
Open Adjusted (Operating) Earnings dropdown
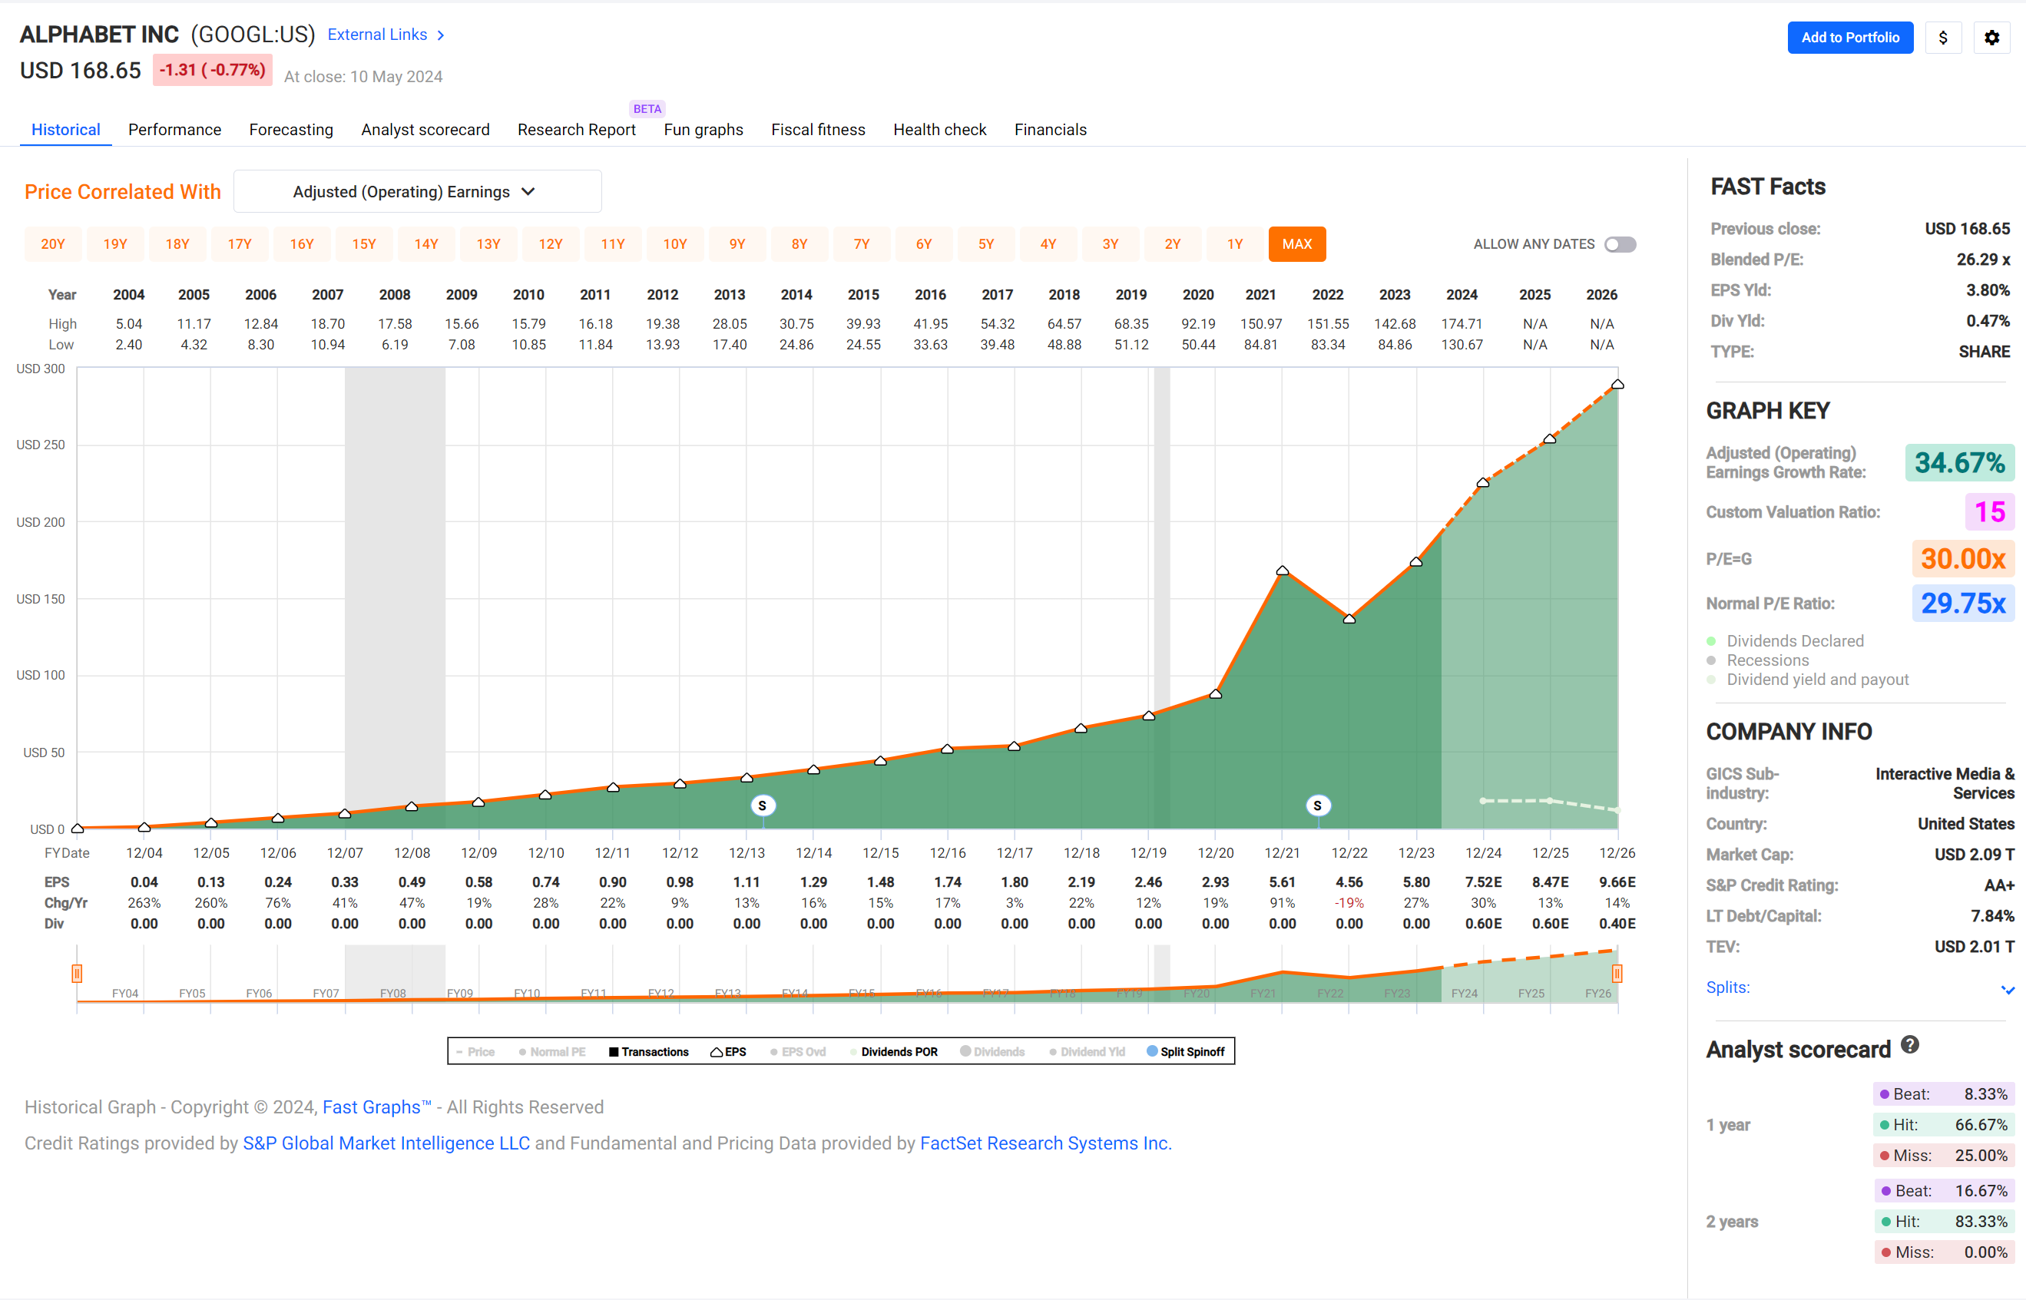click(417, 192)
